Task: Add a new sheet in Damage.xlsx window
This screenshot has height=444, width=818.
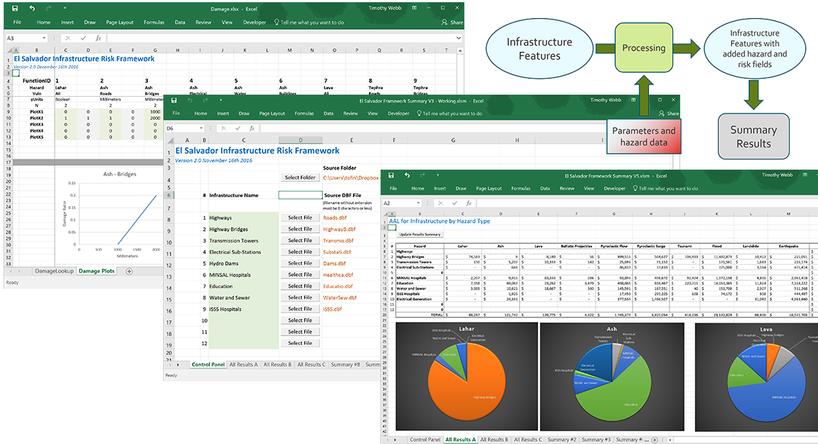Action: 129,271
